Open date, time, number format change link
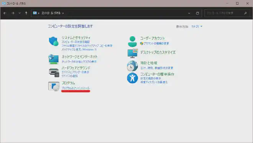 (156, 68)
